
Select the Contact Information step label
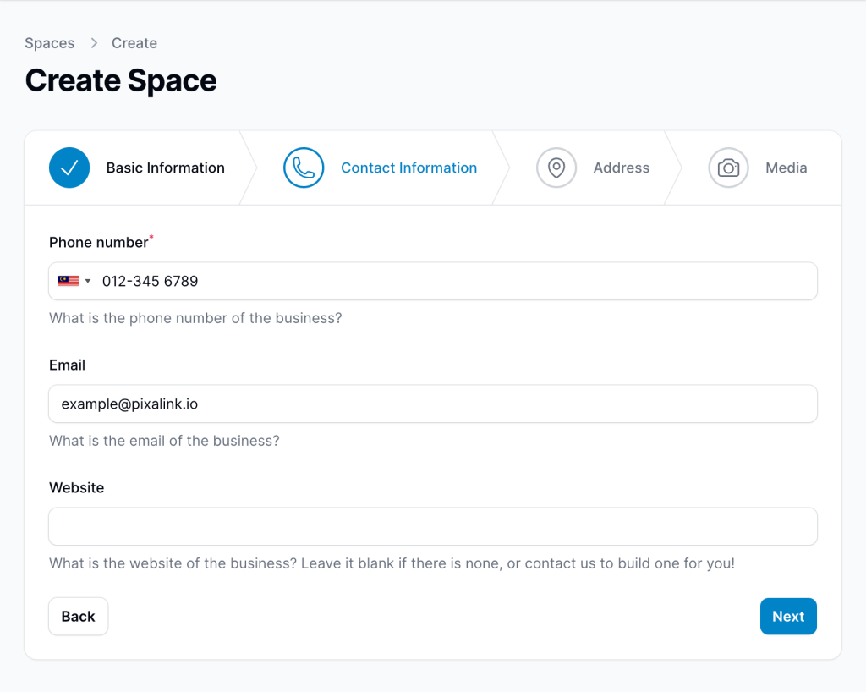408,168
